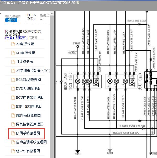Viewport: 157px width, 158px height.
Task: Click the file icon beside AT变速器控制器
Action: click(13, 71)
